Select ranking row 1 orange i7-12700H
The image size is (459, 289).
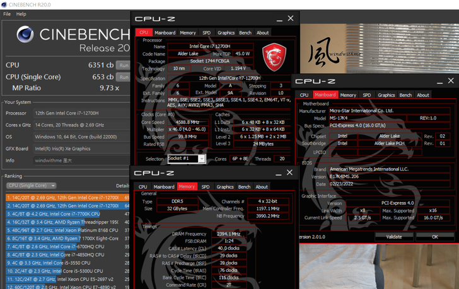(x=67, y=198)
